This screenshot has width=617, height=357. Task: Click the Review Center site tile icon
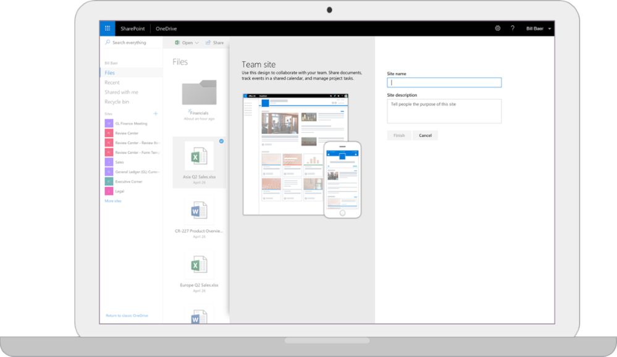109,133
